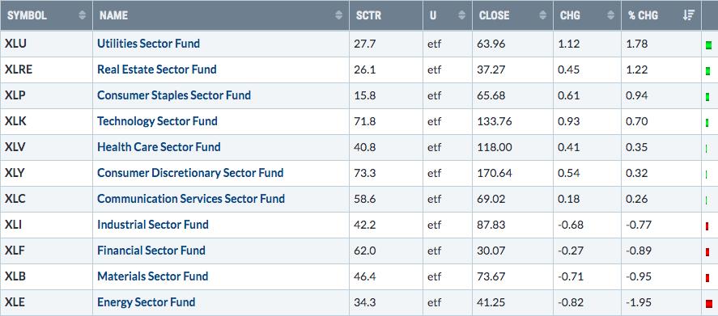This screenshot has height=316, width=718.
Task: Open Energy Sector Fund link
Action: point(146,302)
